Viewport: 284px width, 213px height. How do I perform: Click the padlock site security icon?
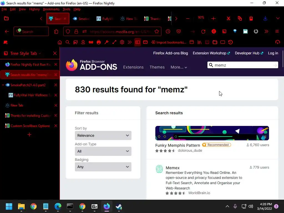[76, 32]
